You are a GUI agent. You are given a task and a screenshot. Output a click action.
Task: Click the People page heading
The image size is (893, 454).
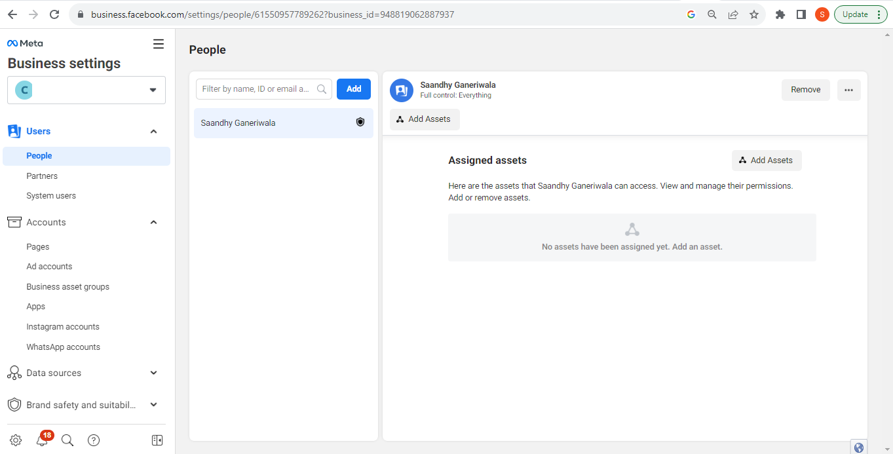[208, 50]
